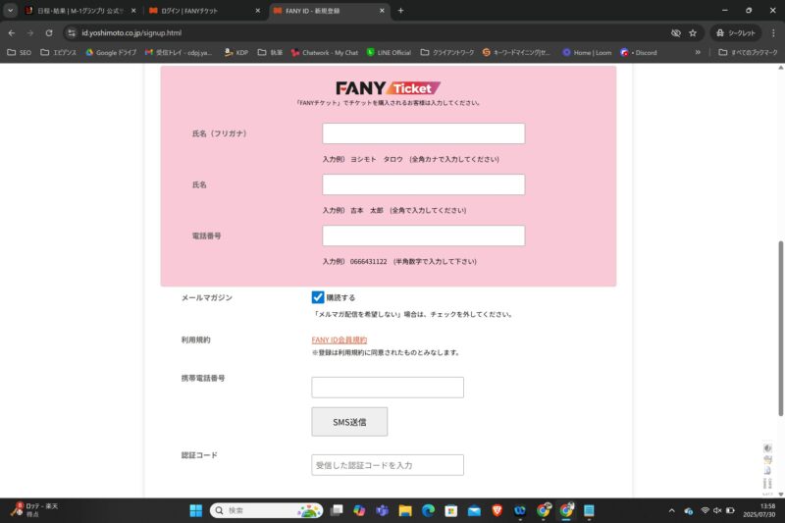Open the incognito シークレット indicator
This screenshot has width=785, height=523.
tap(735, 33)
